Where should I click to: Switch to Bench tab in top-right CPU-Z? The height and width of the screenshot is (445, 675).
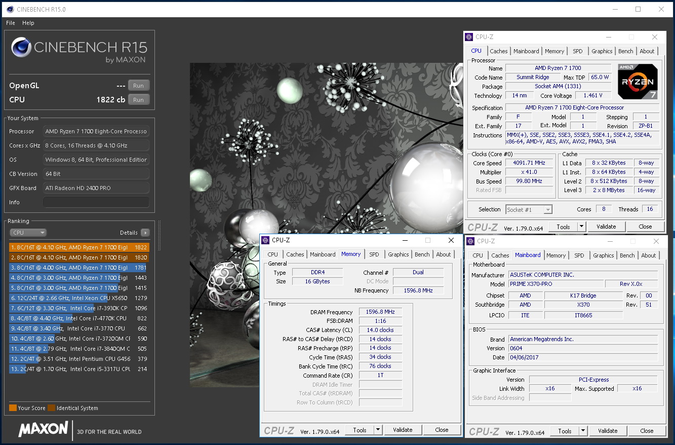click(625, 51)
